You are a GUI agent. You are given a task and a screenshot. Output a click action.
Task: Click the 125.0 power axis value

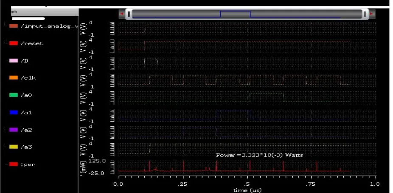click(x=96, y=161)
